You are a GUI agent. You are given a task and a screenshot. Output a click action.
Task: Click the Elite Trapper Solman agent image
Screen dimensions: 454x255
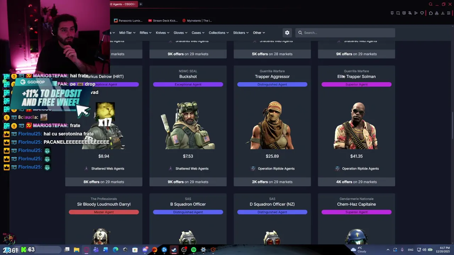pyautogui.click(x=356, y=125)
